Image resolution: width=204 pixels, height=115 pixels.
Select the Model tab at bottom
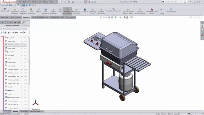[x=16, y=111]
